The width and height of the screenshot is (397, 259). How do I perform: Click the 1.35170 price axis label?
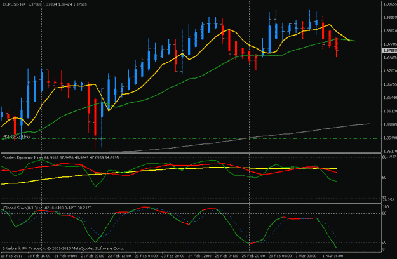click(390, 151)
